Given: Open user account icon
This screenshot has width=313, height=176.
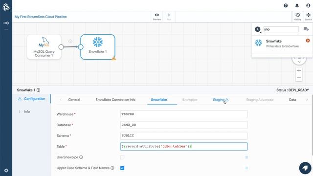Looking at the screenshot, I should (x=308, y=5).
